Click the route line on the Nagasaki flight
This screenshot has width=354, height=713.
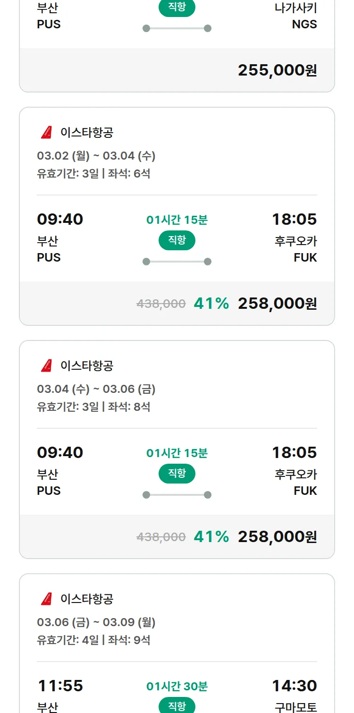177,28
